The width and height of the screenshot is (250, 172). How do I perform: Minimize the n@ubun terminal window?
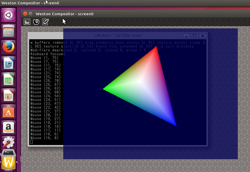(186, 36)
